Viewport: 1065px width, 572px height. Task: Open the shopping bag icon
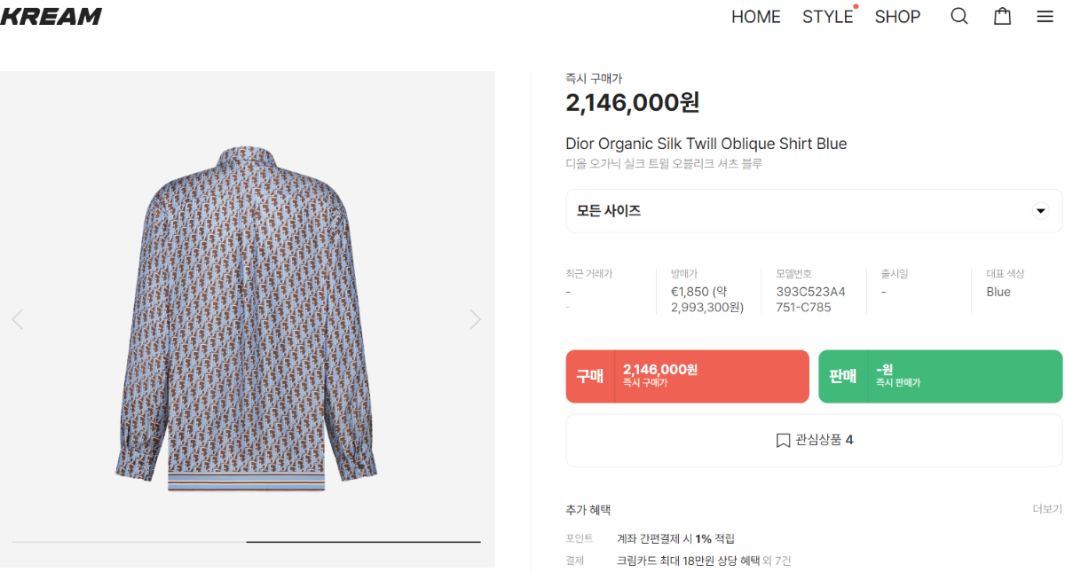(1002, 16)
